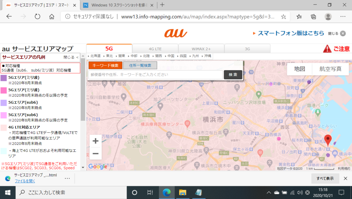Open File Explorer from taskbar
352x199 pixels.
(x=183, y=192)
